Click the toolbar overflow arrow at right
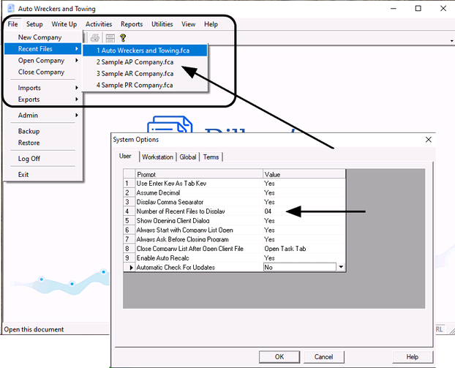The height and width of the screenshot is (368, 455). click(452, 41)
